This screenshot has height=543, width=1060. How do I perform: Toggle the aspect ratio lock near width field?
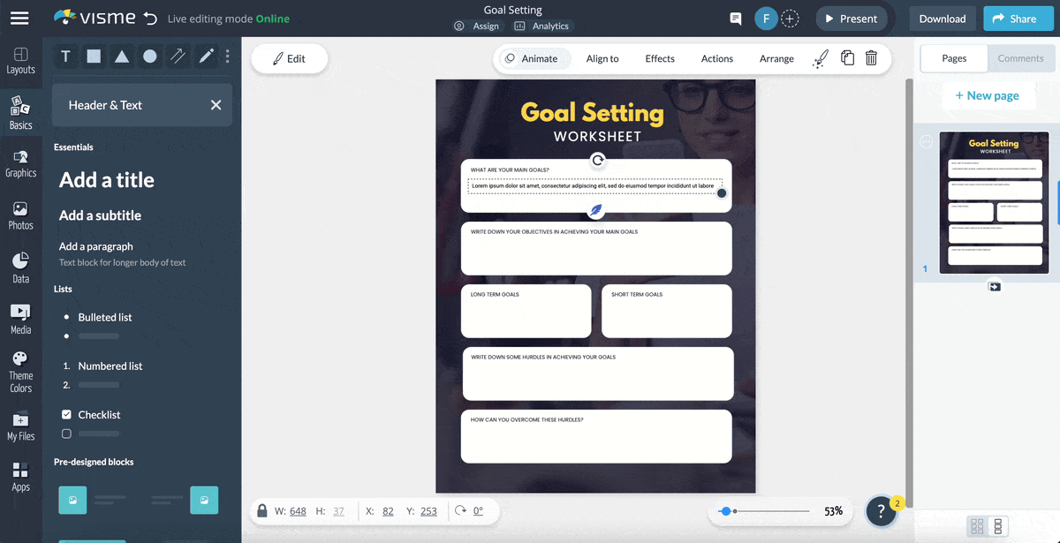click(x=262, y=510)
